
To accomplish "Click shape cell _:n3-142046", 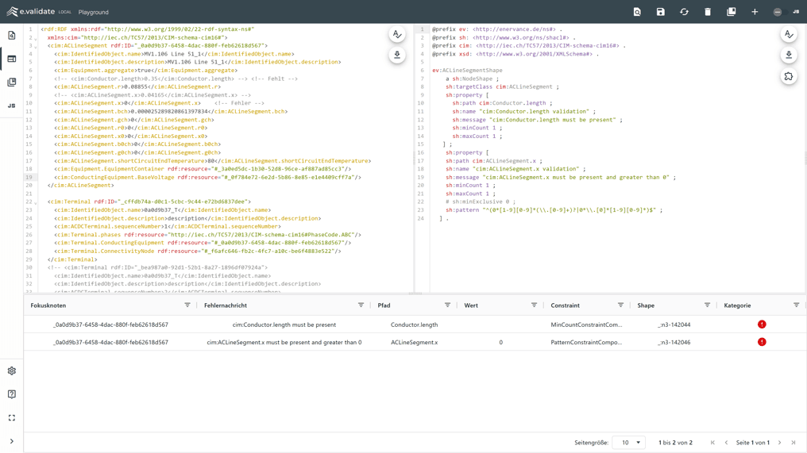I will pyautogui.click(x=674, y=342).
